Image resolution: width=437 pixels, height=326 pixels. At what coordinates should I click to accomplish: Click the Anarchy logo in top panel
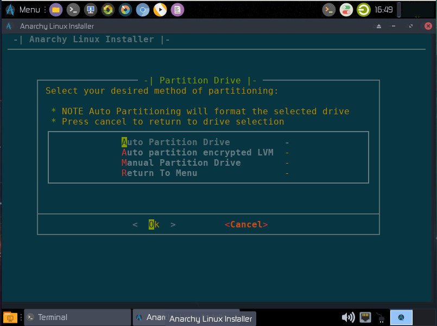(x=10, y=10)
